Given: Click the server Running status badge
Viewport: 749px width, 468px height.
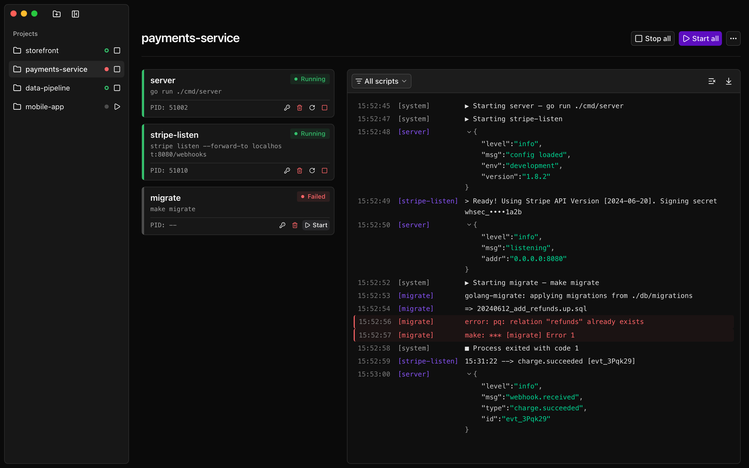Looking at the screenshot, I should (x=310, y=79).
